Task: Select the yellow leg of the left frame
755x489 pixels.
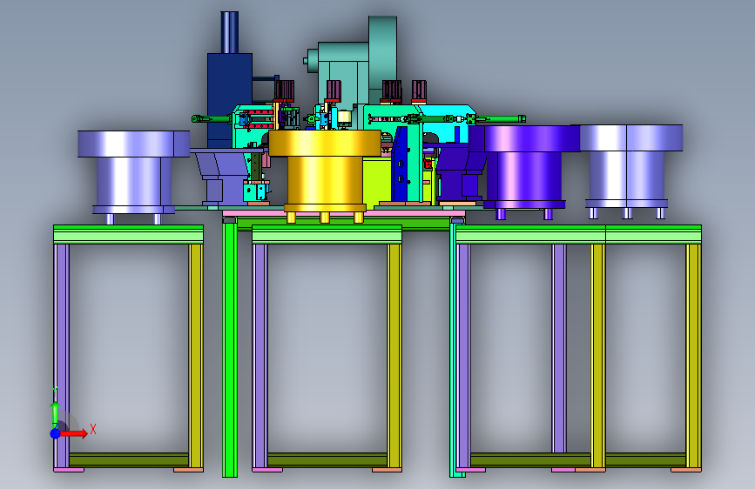Action: (x=195, y=356)
